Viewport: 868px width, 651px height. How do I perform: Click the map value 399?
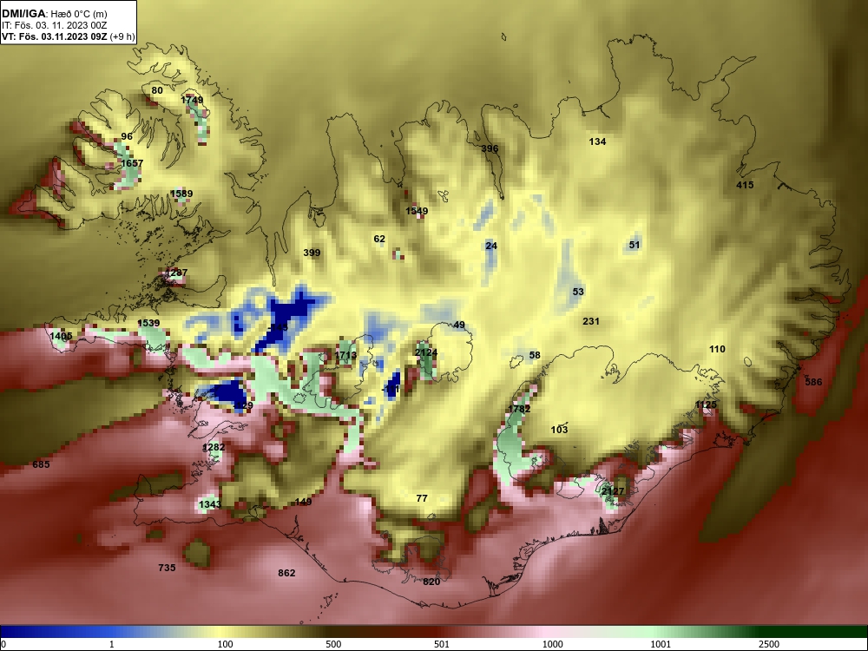point(312,253)
